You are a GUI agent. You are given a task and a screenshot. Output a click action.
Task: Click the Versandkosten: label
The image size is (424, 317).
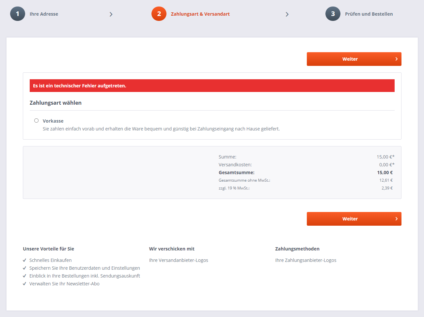tap(235, 165)
